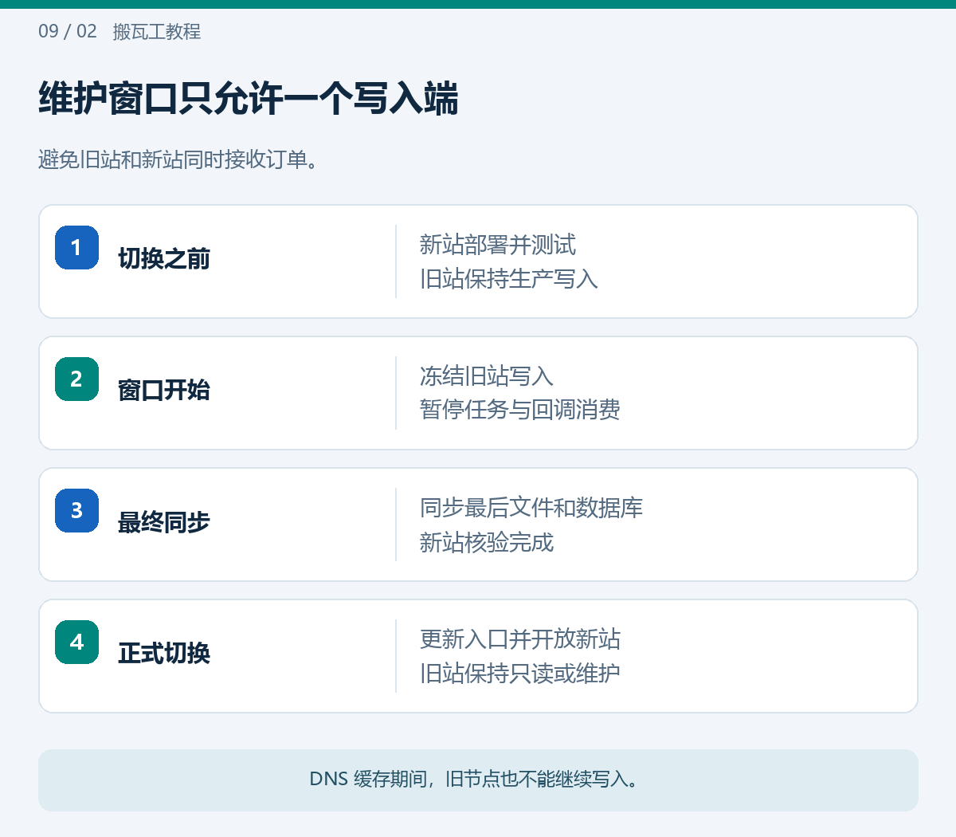The width and height of the screenshot is (956, 837).
Task: Click the header label 搬瓦工教程
Action: point(157,32)
